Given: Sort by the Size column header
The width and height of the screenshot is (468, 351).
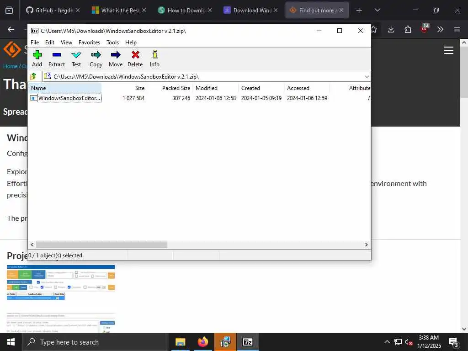Looking at the screenshot, I should tap(124, 88).
